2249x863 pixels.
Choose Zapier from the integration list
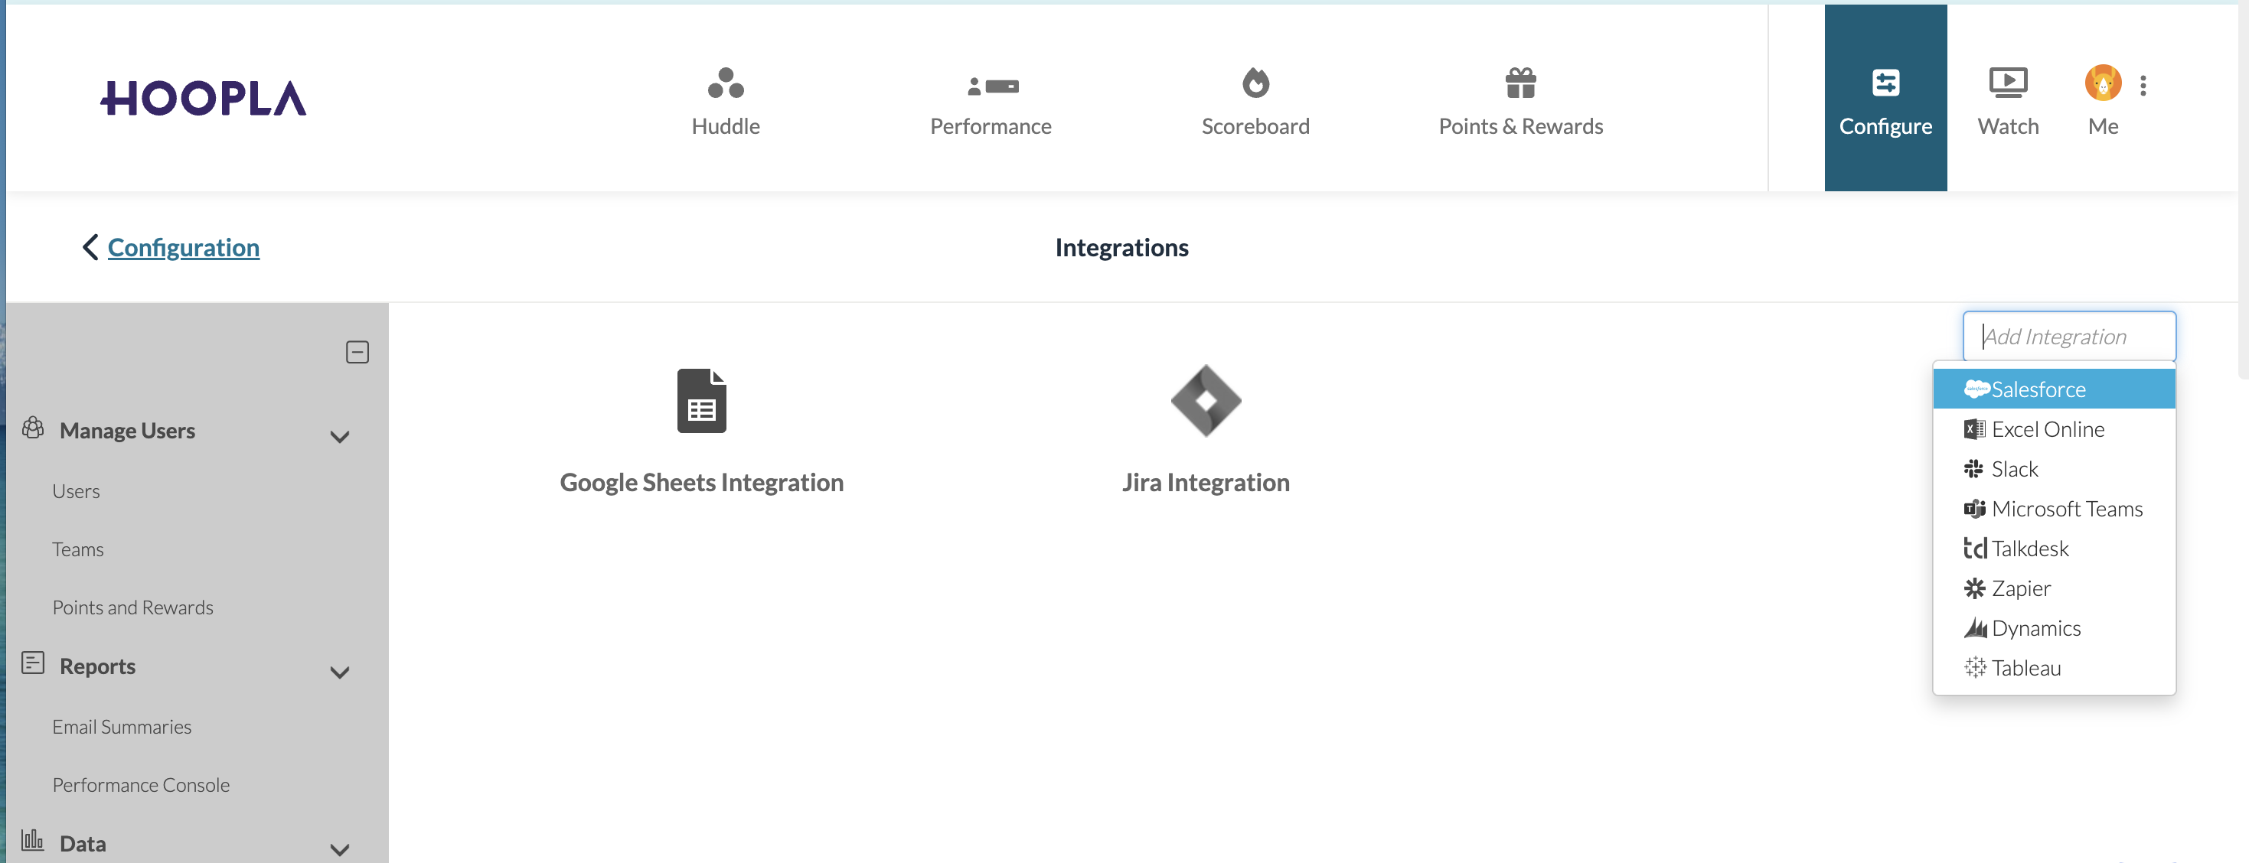click(2054, 589)
